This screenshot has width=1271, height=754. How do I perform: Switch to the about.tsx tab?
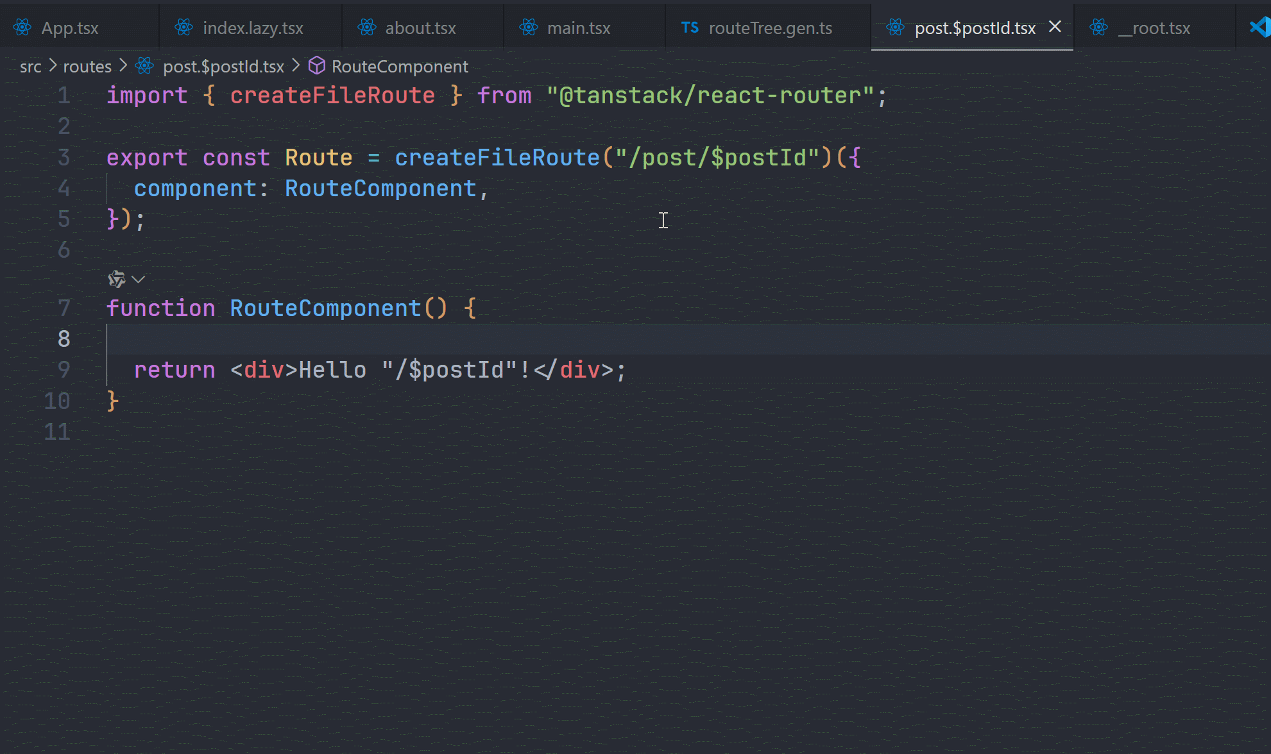click(420, 28)
